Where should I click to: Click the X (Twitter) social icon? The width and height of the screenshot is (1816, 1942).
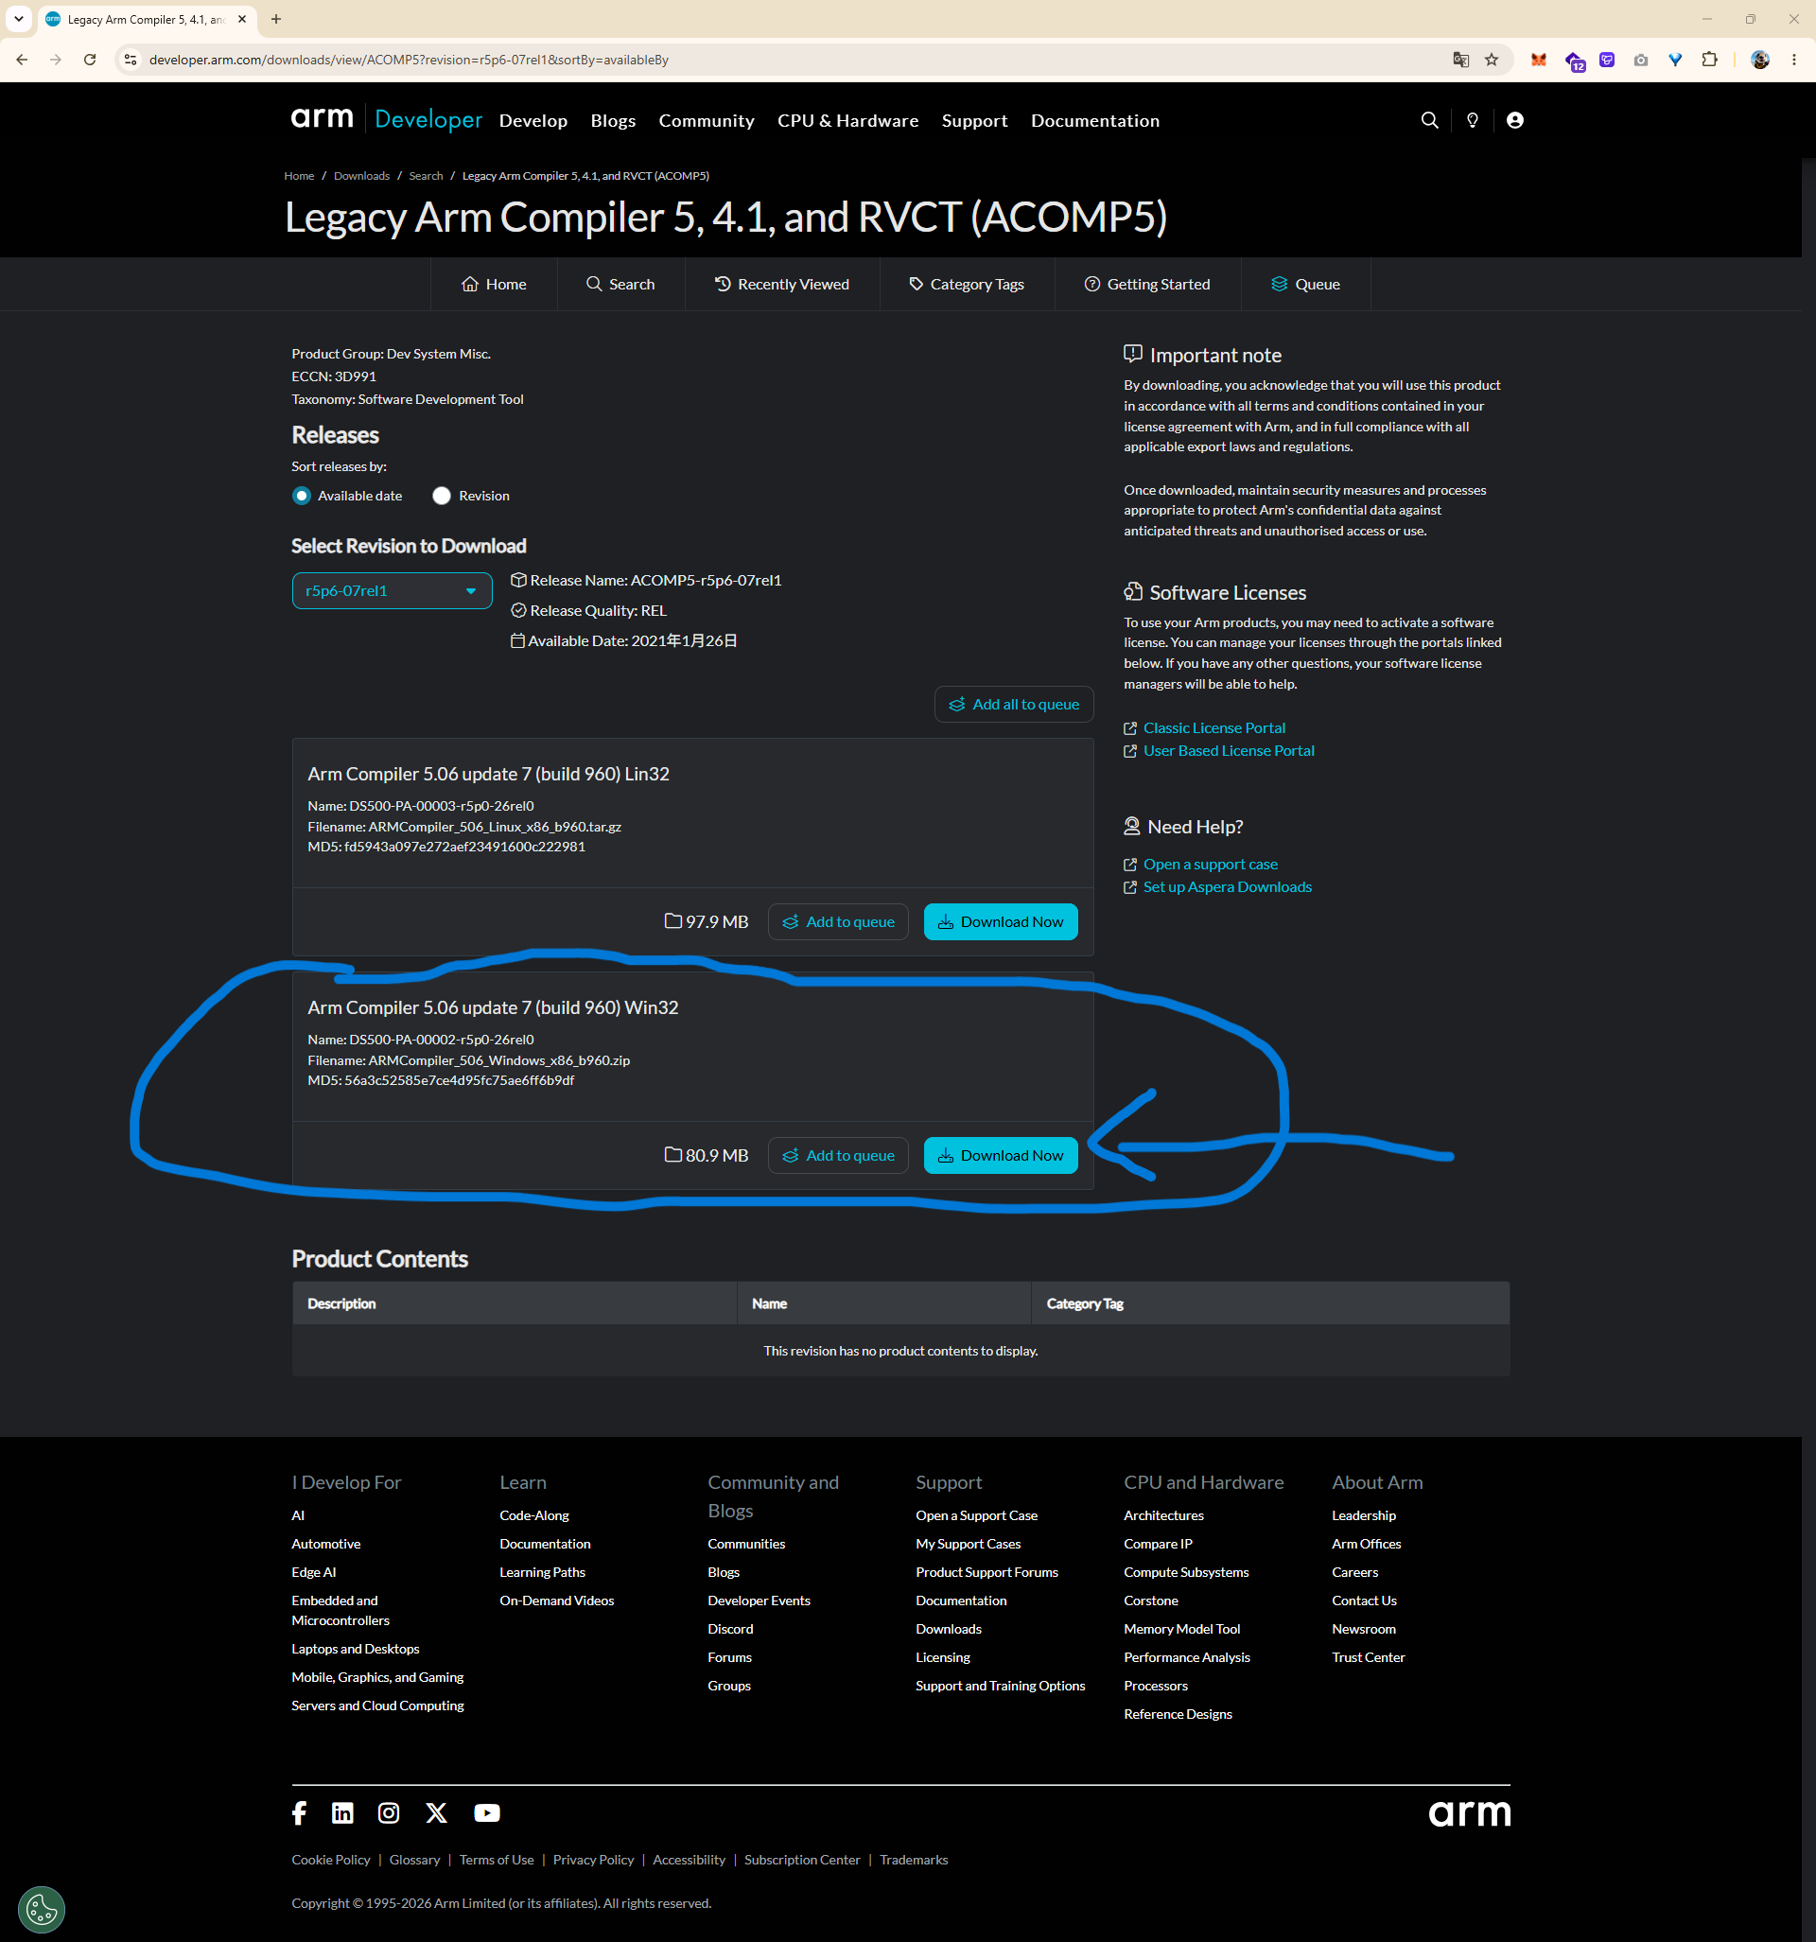click(x=437, y=1813)
